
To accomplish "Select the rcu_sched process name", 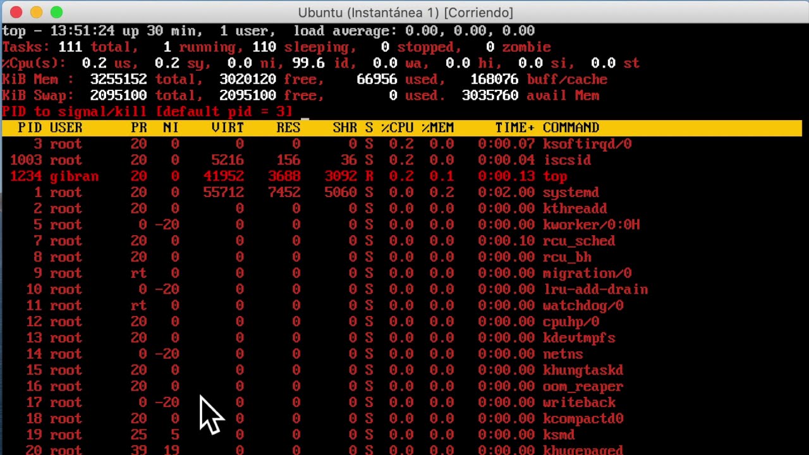I will click(579, 241).
